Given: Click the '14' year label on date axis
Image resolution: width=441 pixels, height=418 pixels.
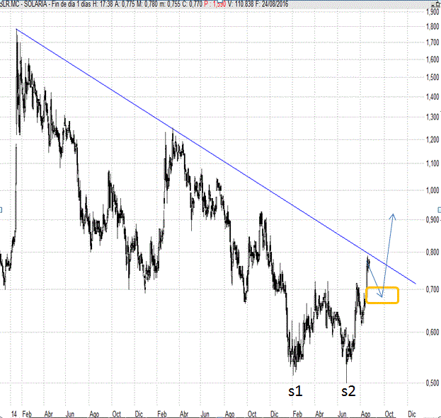Looking at the screenshot, I should pos(13,414).
